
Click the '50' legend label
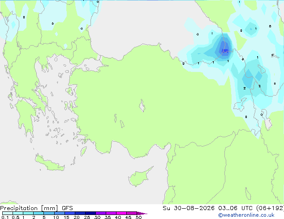138,217
